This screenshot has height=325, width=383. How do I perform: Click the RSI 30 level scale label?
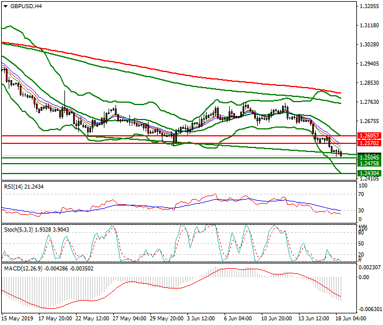[362, 211]
